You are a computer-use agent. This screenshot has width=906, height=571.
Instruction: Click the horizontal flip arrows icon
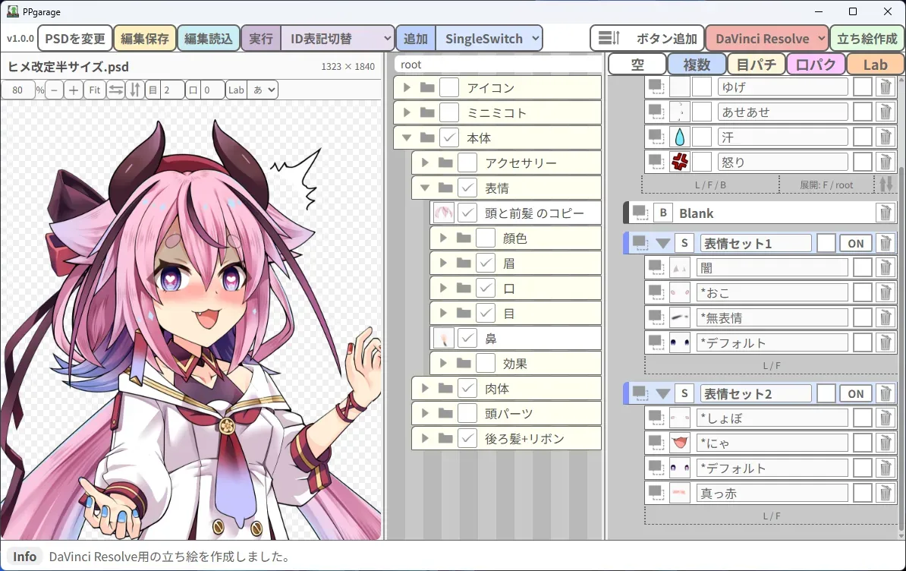(115, 90)
